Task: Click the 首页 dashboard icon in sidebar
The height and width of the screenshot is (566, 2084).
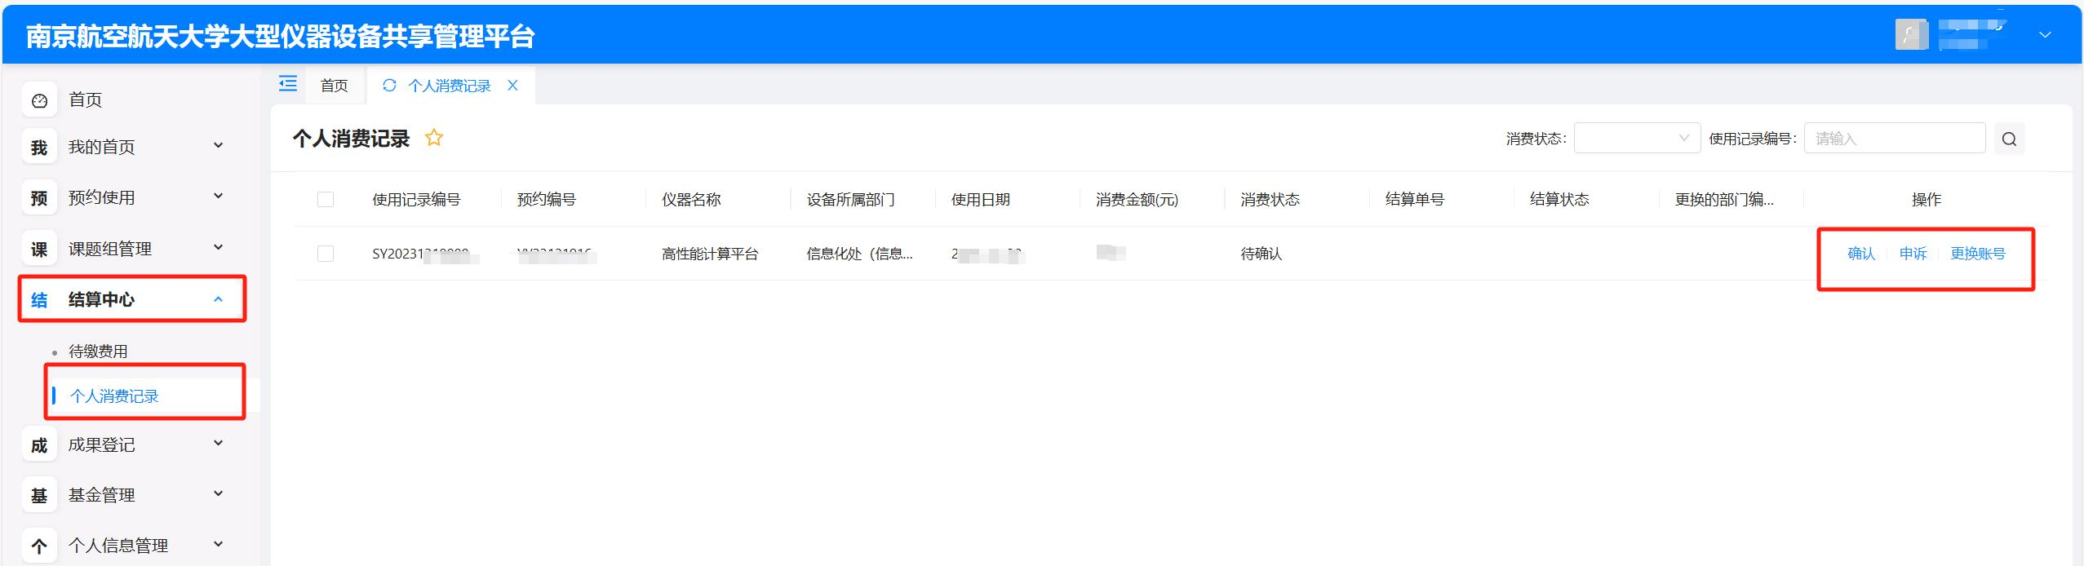Action: click(39, 100)
